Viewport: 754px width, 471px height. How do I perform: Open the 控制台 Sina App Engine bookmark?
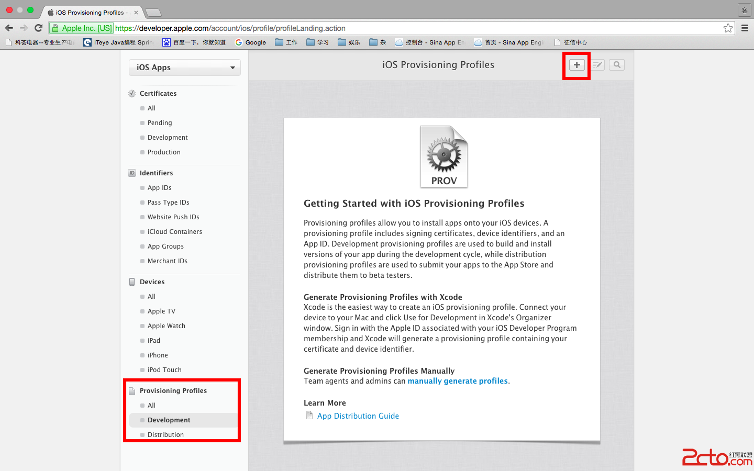430,42
